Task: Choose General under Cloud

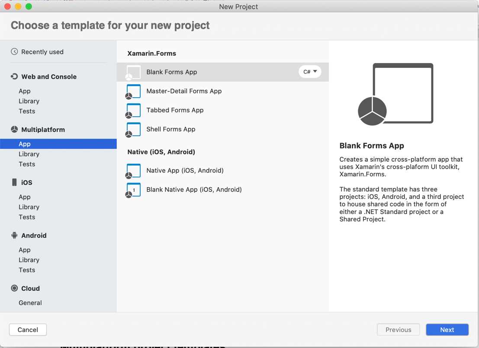Action: click(x=30, y=303)
